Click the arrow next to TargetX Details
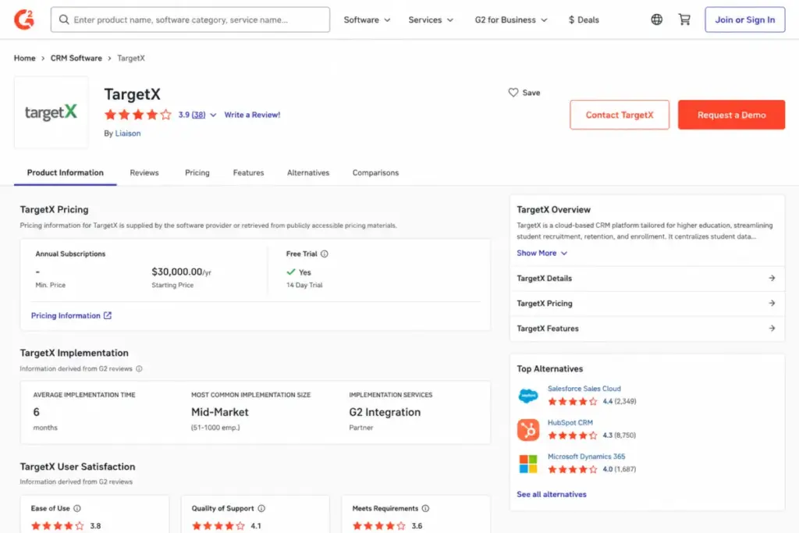799x533 pixels. 772,279
